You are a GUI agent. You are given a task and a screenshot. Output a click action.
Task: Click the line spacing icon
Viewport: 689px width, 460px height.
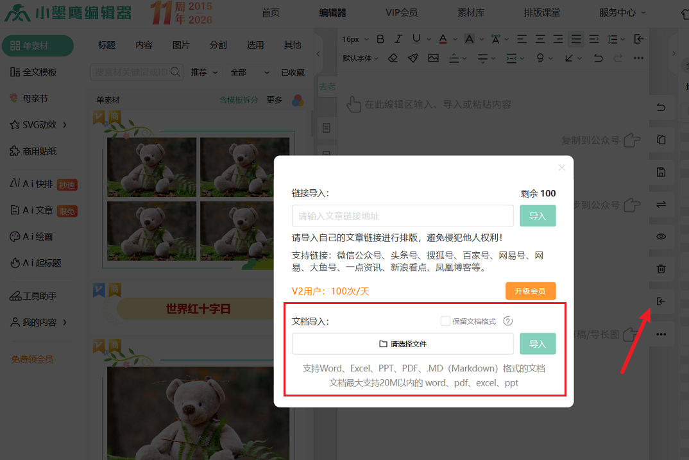pyautogui.click(x=612, y=39)
